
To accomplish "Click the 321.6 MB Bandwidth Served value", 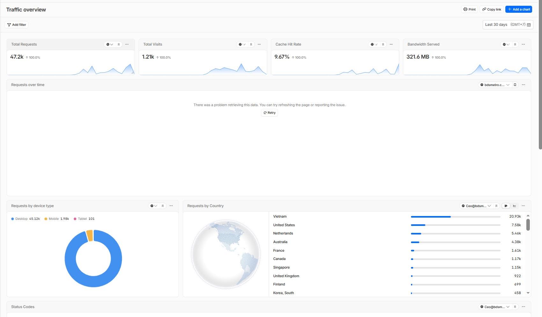I will tap(418, 57).
